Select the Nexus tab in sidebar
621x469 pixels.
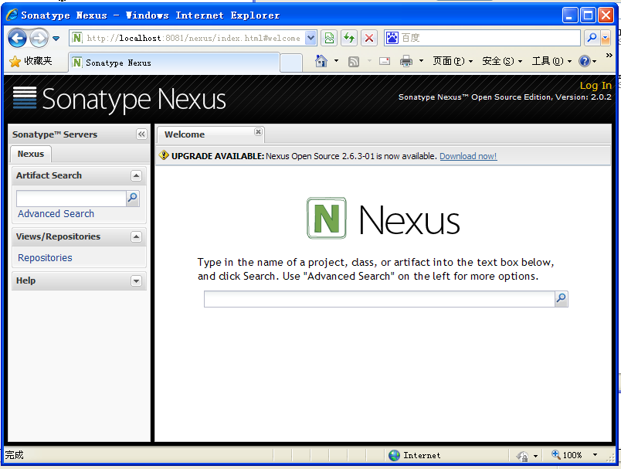(x=31, y=154)
